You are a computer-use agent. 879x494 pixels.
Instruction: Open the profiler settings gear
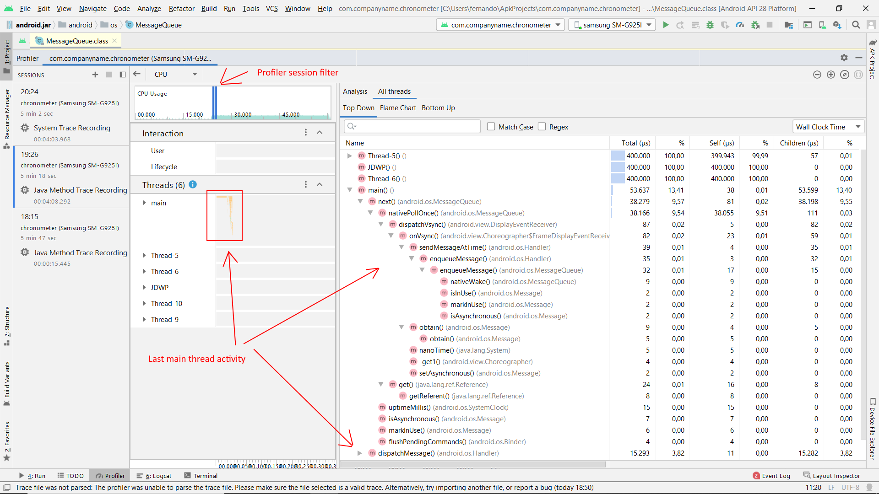(844, 58)
